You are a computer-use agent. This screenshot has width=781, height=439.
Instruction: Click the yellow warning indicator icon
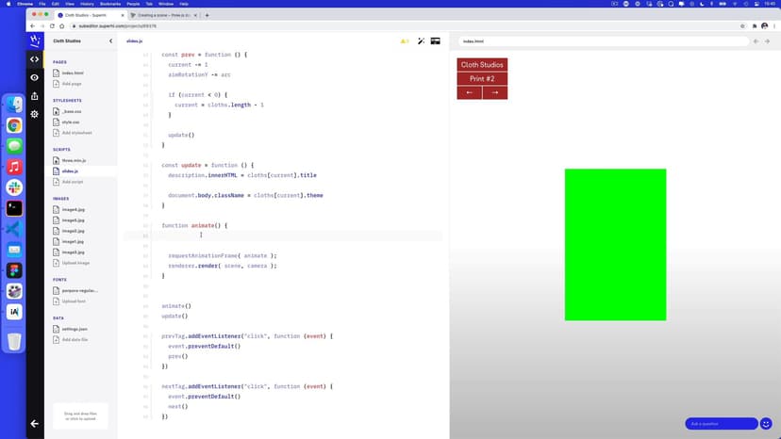pos(404,41)
